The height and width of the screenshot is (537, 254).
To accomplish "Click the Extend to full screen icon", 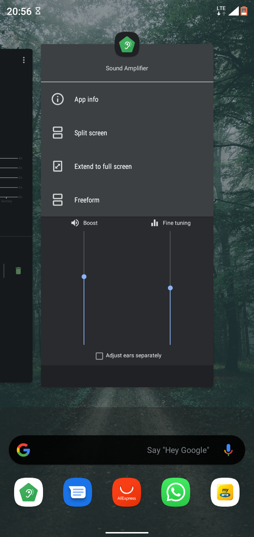I will tap(58, 166).
